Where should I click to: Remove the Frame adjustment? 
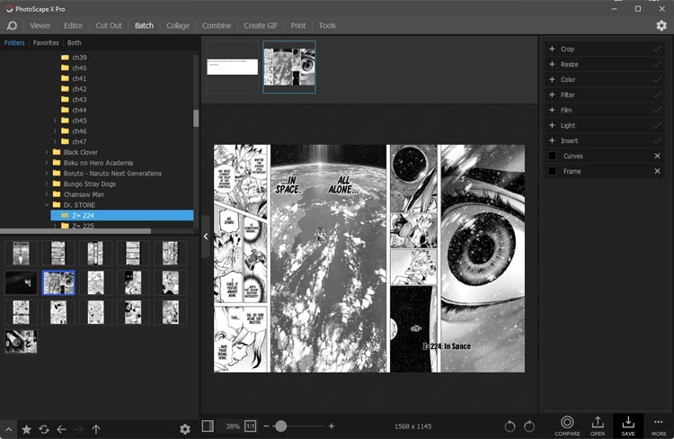click(657, 171)
